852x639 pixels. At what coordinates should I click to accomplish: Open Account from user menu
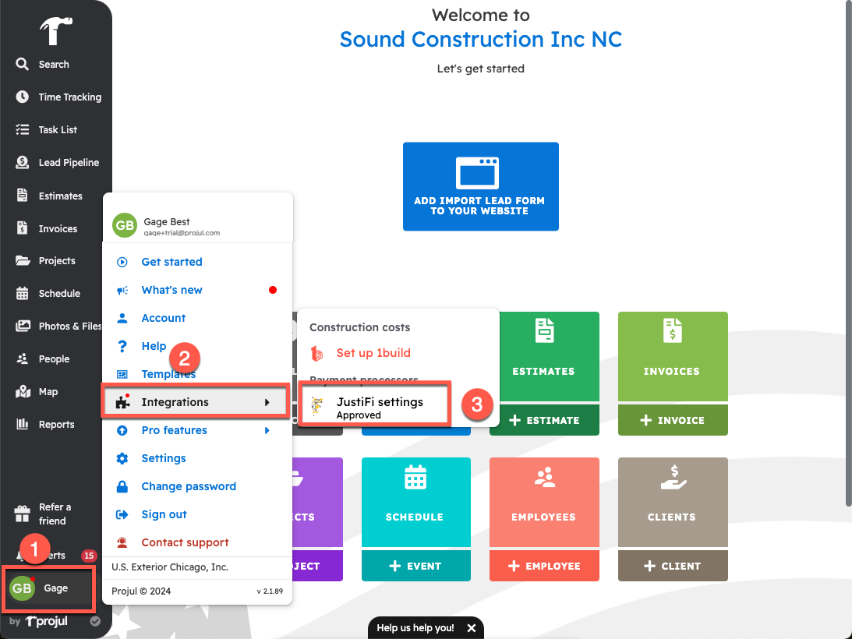click(163, 318)
